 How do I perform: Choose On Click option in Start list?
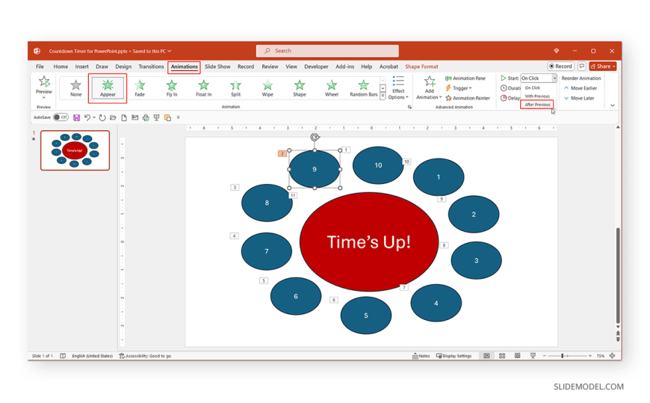pos(532,87)
